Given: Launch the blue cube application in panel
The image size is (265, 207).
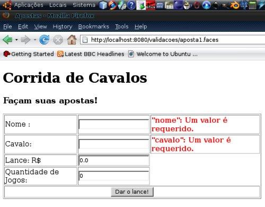Looking at the screenshot, I should point(103,5).
